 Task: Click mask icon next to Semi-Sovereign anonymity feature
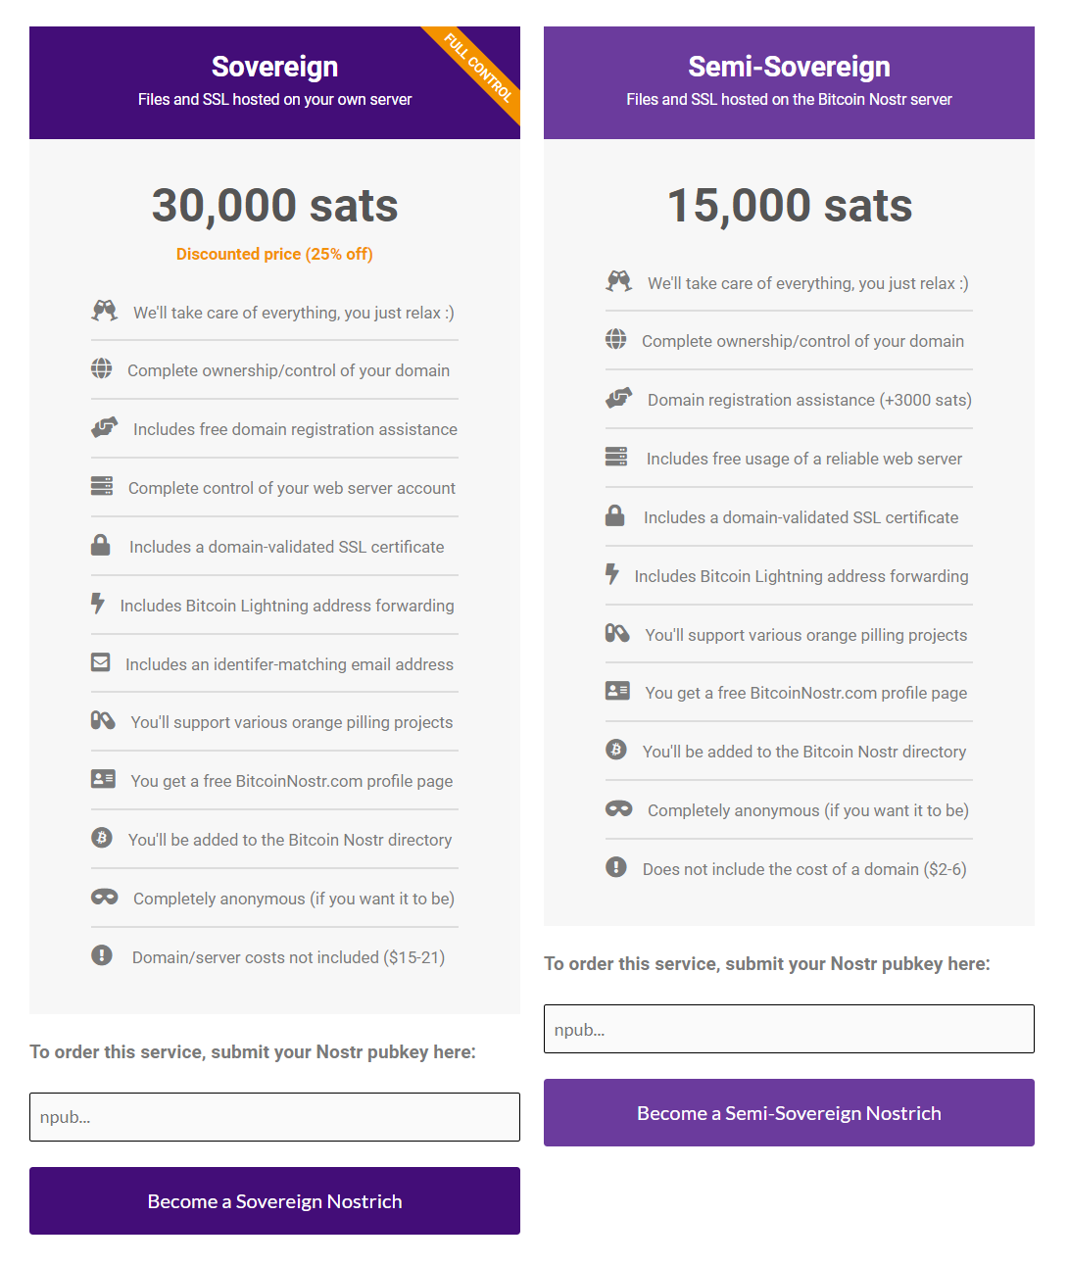[x=618, y=808]
